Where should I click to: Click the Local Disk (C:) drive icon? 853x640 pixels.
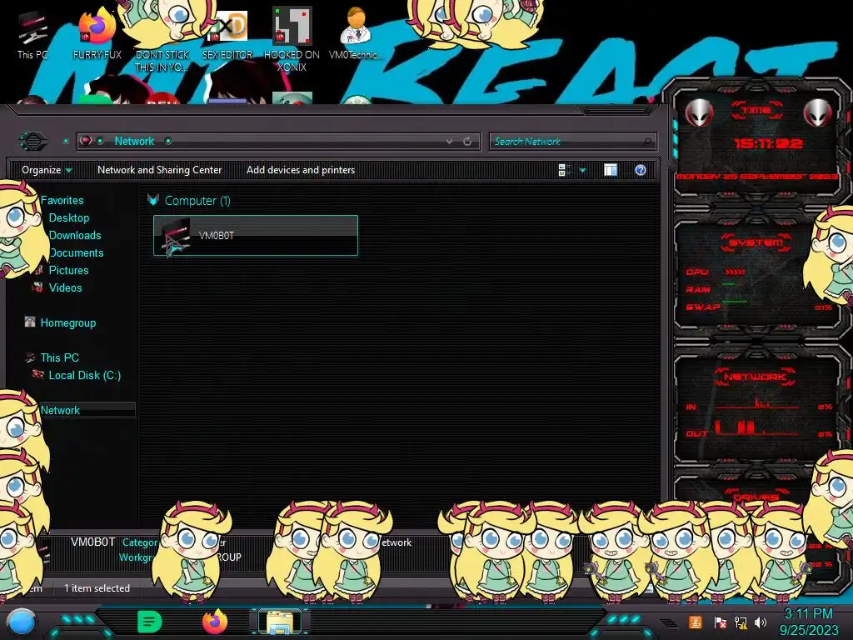coord(38,374)
